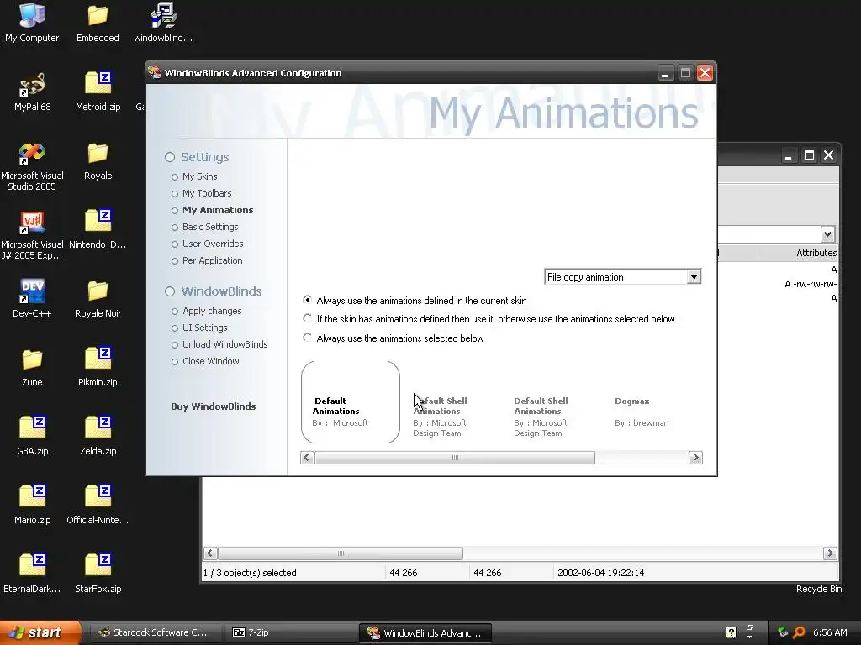Open Basic Settings section
Viewport: 861px width, 645px height.
point(210,227)
